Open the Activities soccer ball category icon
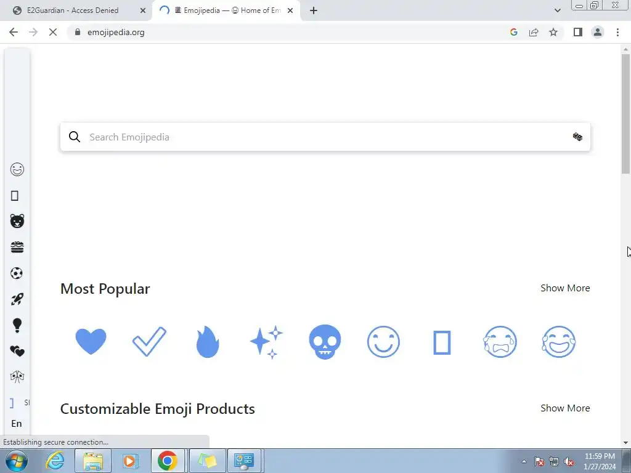The width and height of the screenshot is (631, 473). [17, 273]
